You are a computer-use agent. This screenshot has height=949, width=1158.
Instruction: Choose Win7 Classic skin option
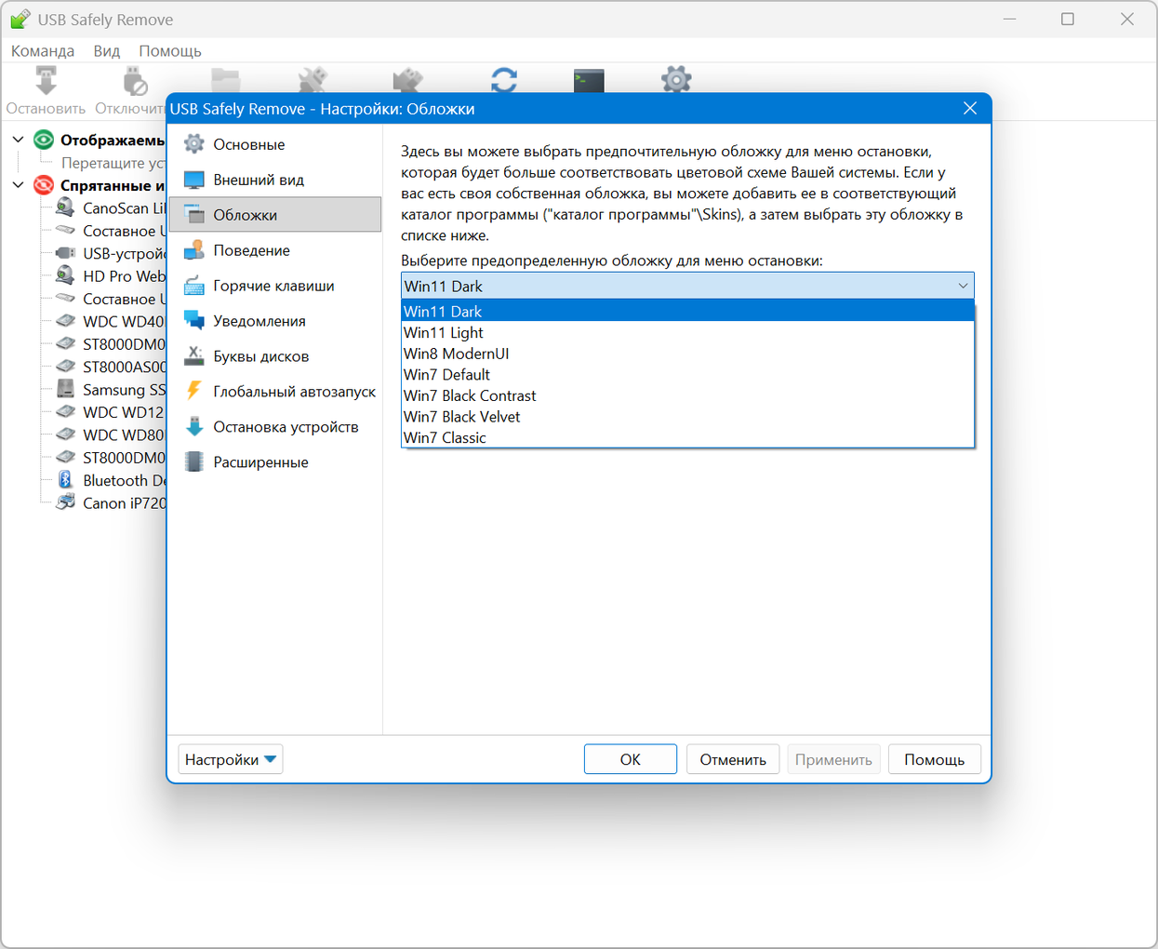687,437
